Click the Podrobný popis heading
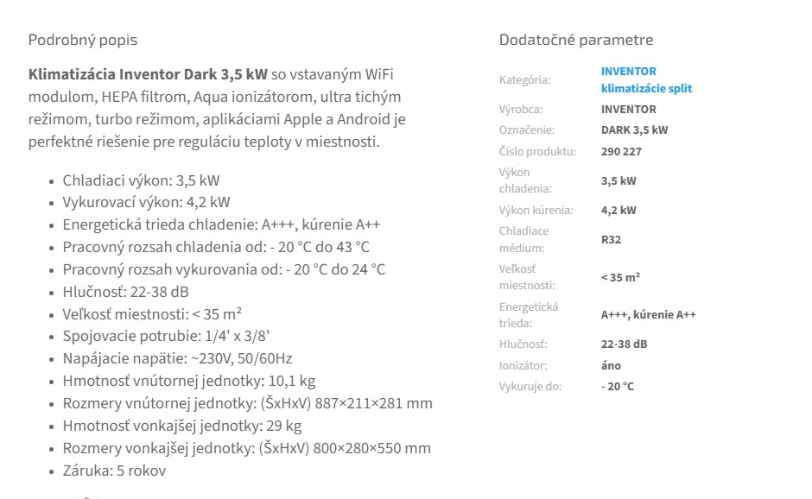Viewport: 812px width, 499px height. (x=83, y=40)
